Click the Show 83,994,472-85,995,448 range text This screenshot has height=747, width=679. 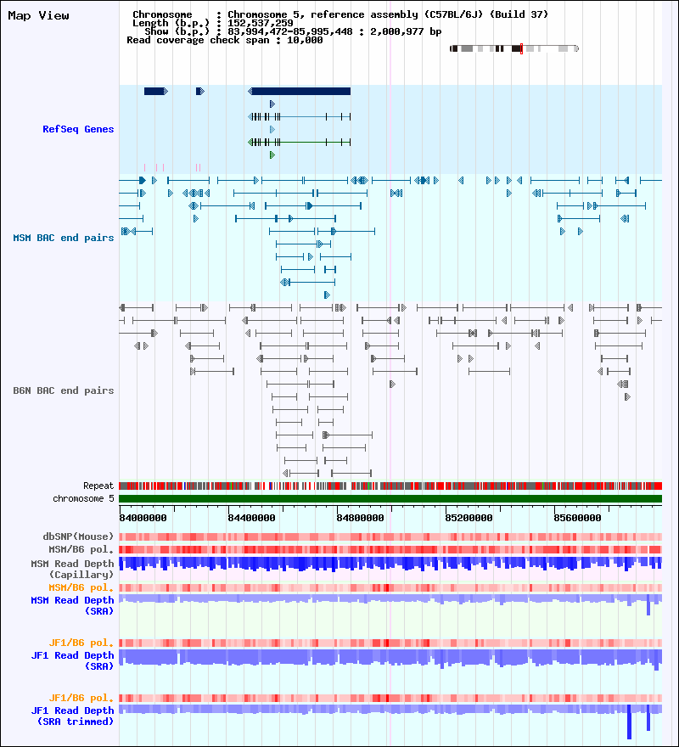tap(293, 32)
